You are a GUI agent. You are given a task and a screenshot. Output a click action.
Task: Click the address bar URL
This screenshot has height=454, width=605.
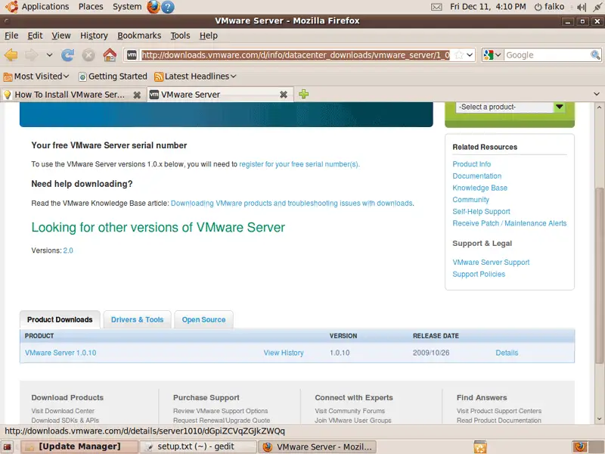pos(296,55)
